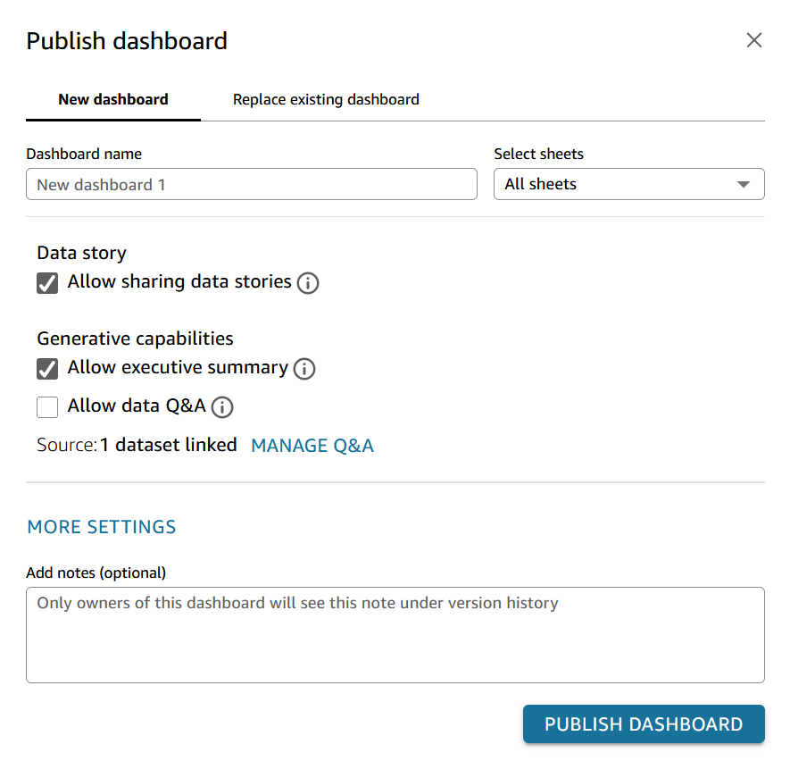This screenshot has width=790, height=761.
Task: Enable the Allow data Q&A checkbox
Action: pos(47,407)
